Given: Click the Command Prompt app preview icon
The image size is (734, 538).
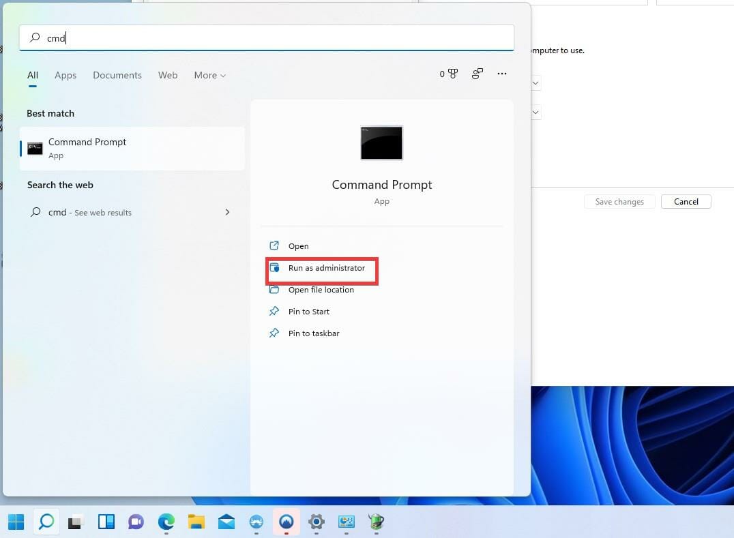Looking at the screenshot, I should click(x=381, y=143).
